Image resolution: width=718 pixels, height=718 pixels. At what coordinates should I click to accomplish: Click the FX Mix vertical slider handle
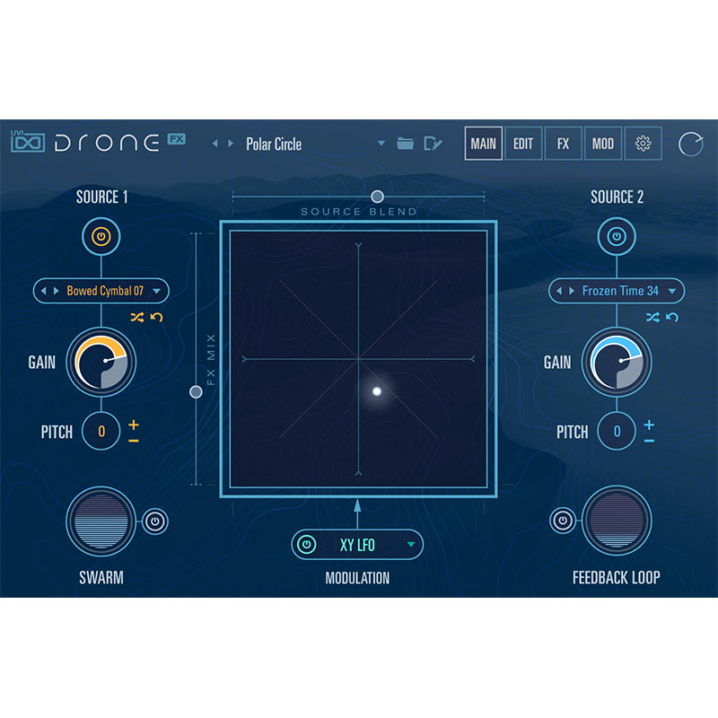click(x=196, y=392)
